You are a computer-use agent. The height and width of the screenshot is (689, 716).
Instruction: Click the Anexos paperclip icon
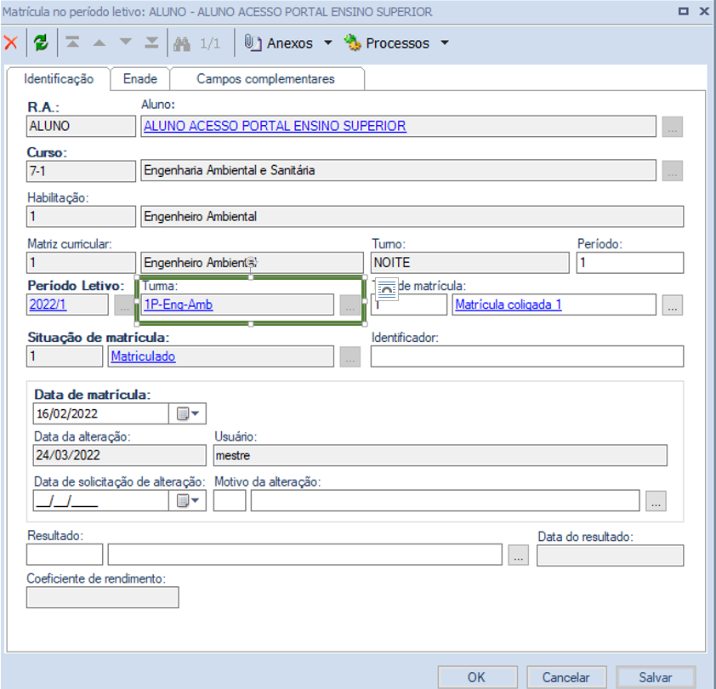click(x=253, y=43)
